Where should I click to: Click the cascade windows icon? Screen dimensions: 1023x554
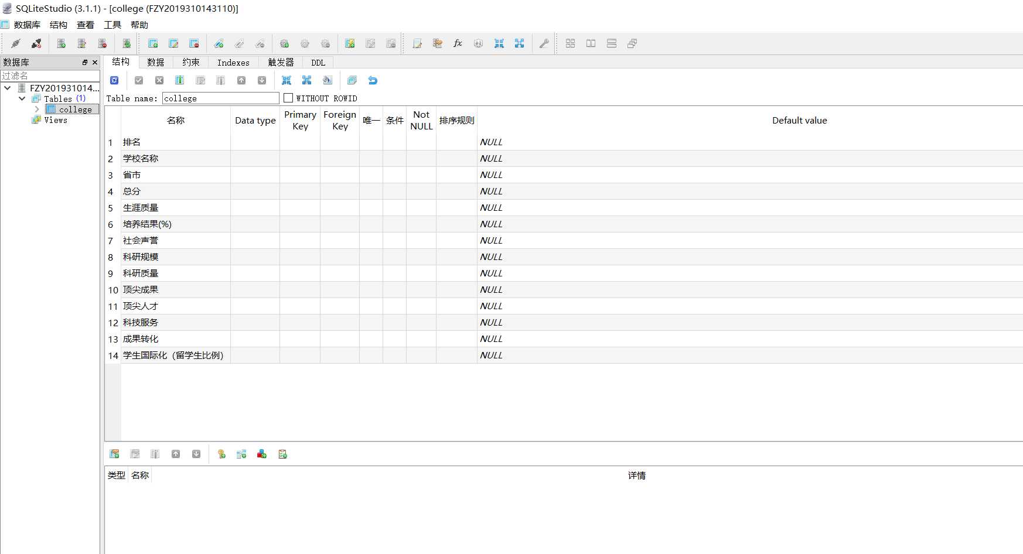click(x=632, y=43)
